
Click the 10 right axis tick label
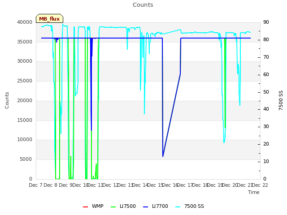point(266,161)
